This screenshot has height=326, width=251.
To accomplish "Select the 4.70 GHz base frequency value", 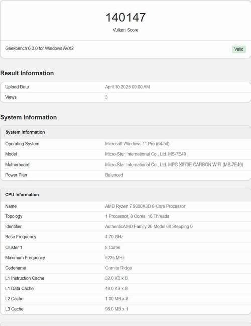I will pyautogui.click(x=114, y=237).
